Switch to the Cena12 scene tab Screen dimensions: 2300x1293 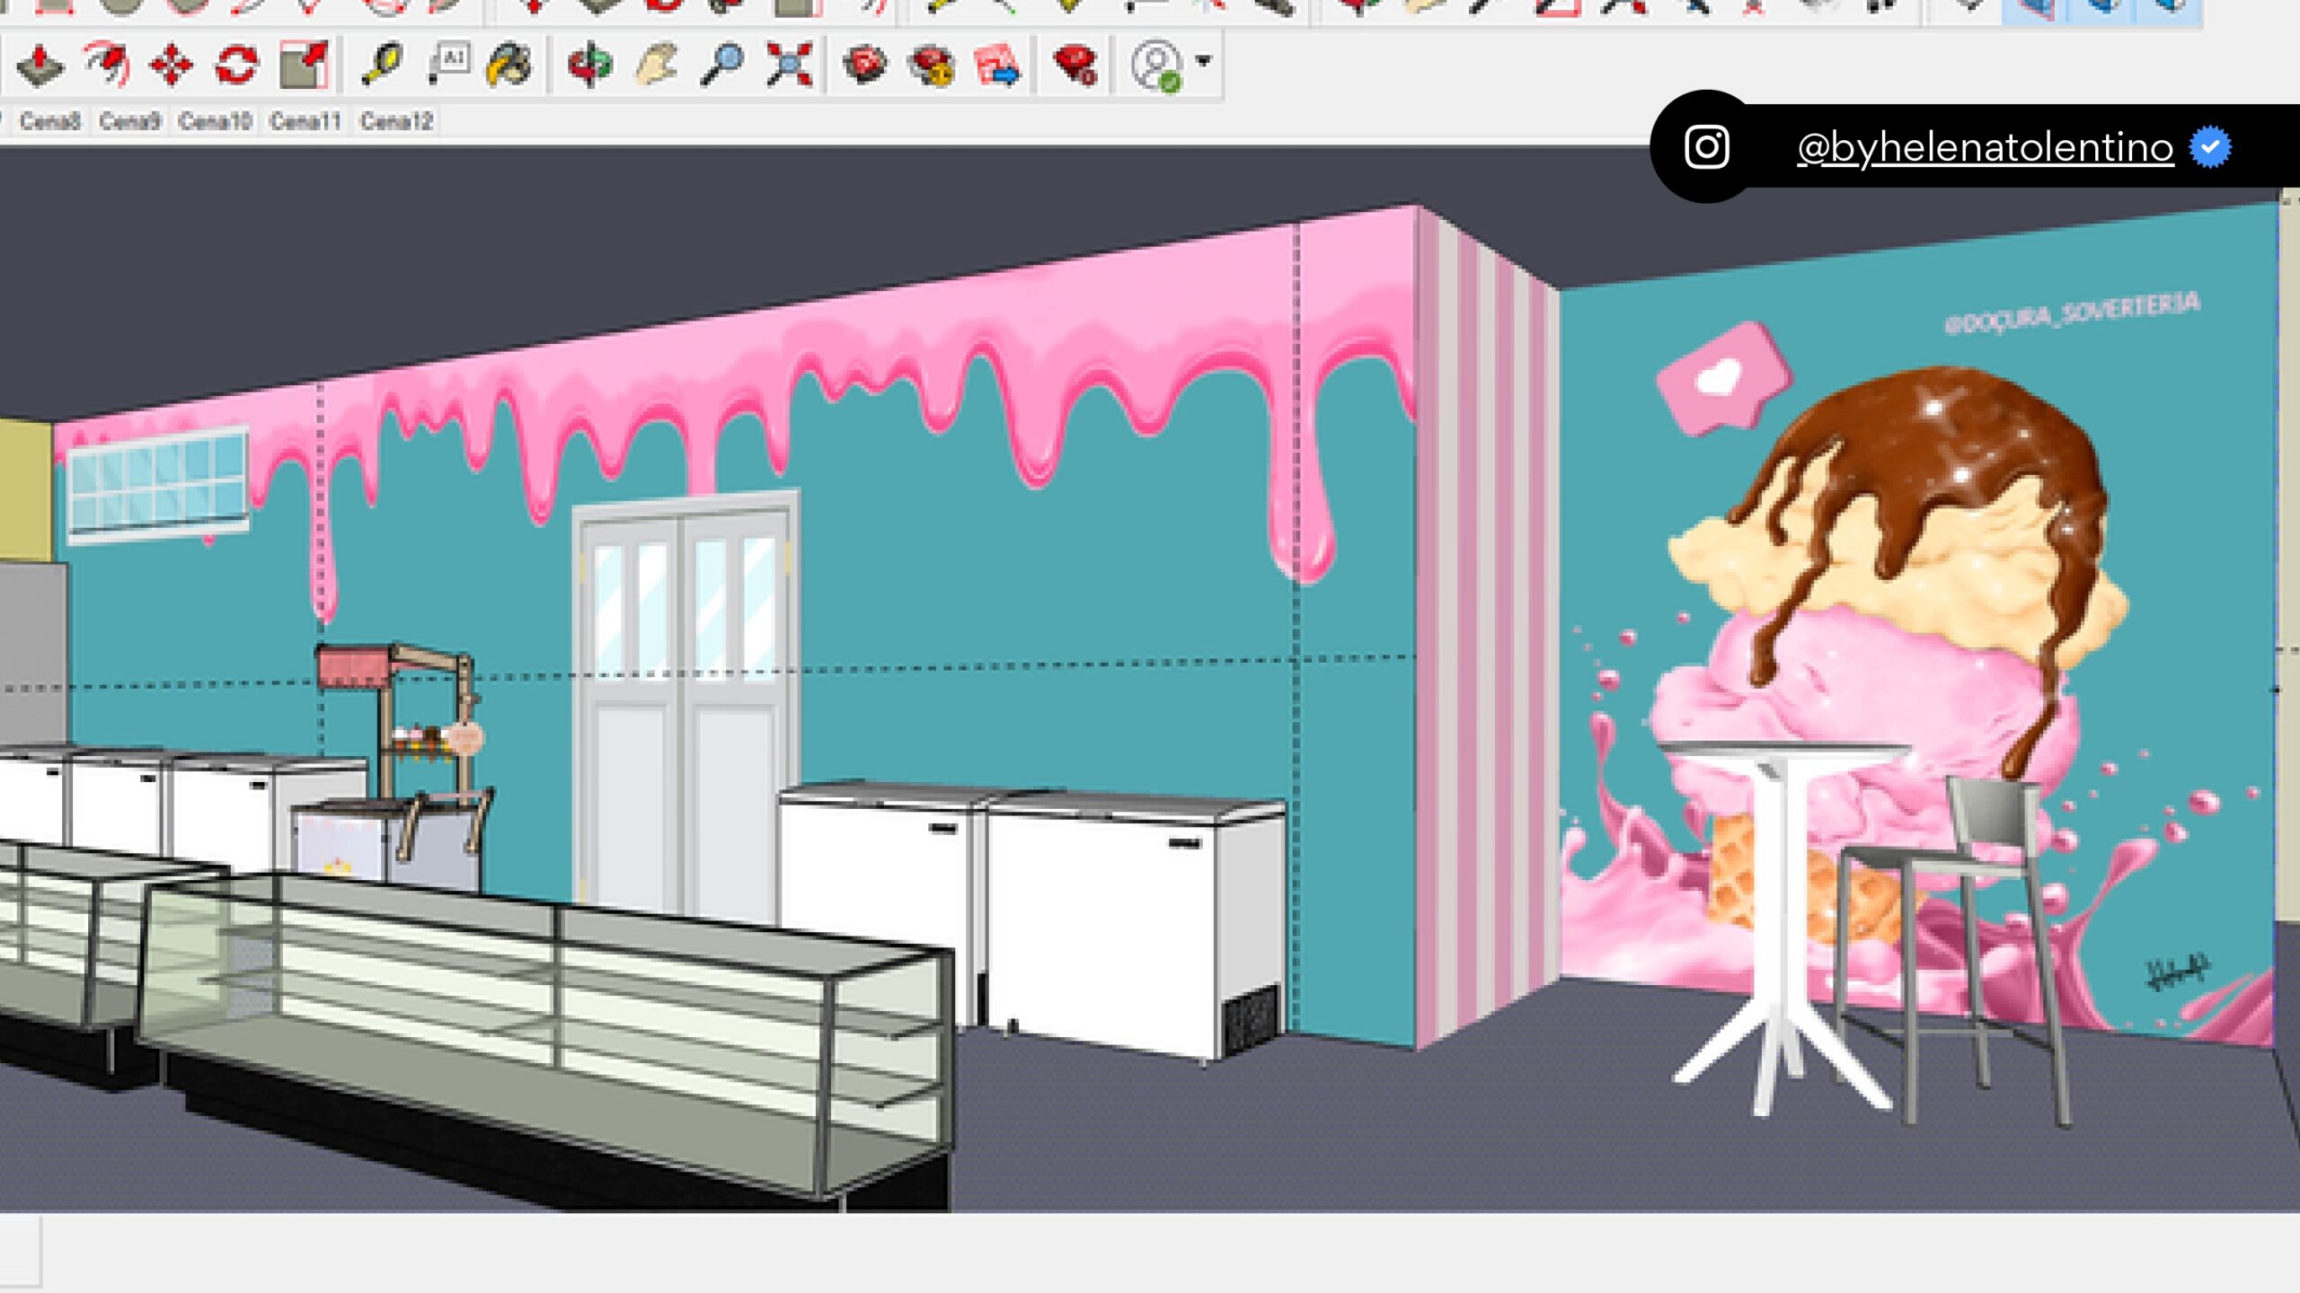click(x=396, y=121)
